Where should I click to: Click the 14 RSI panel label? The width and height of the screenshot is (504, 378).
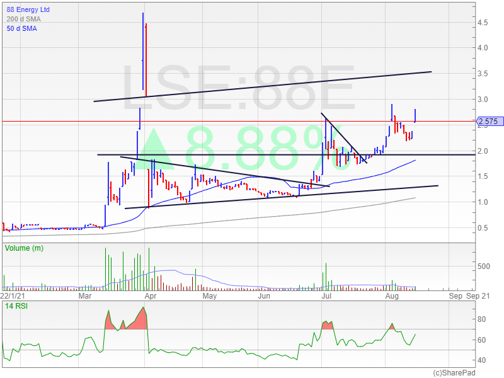(x=16, y=306)
